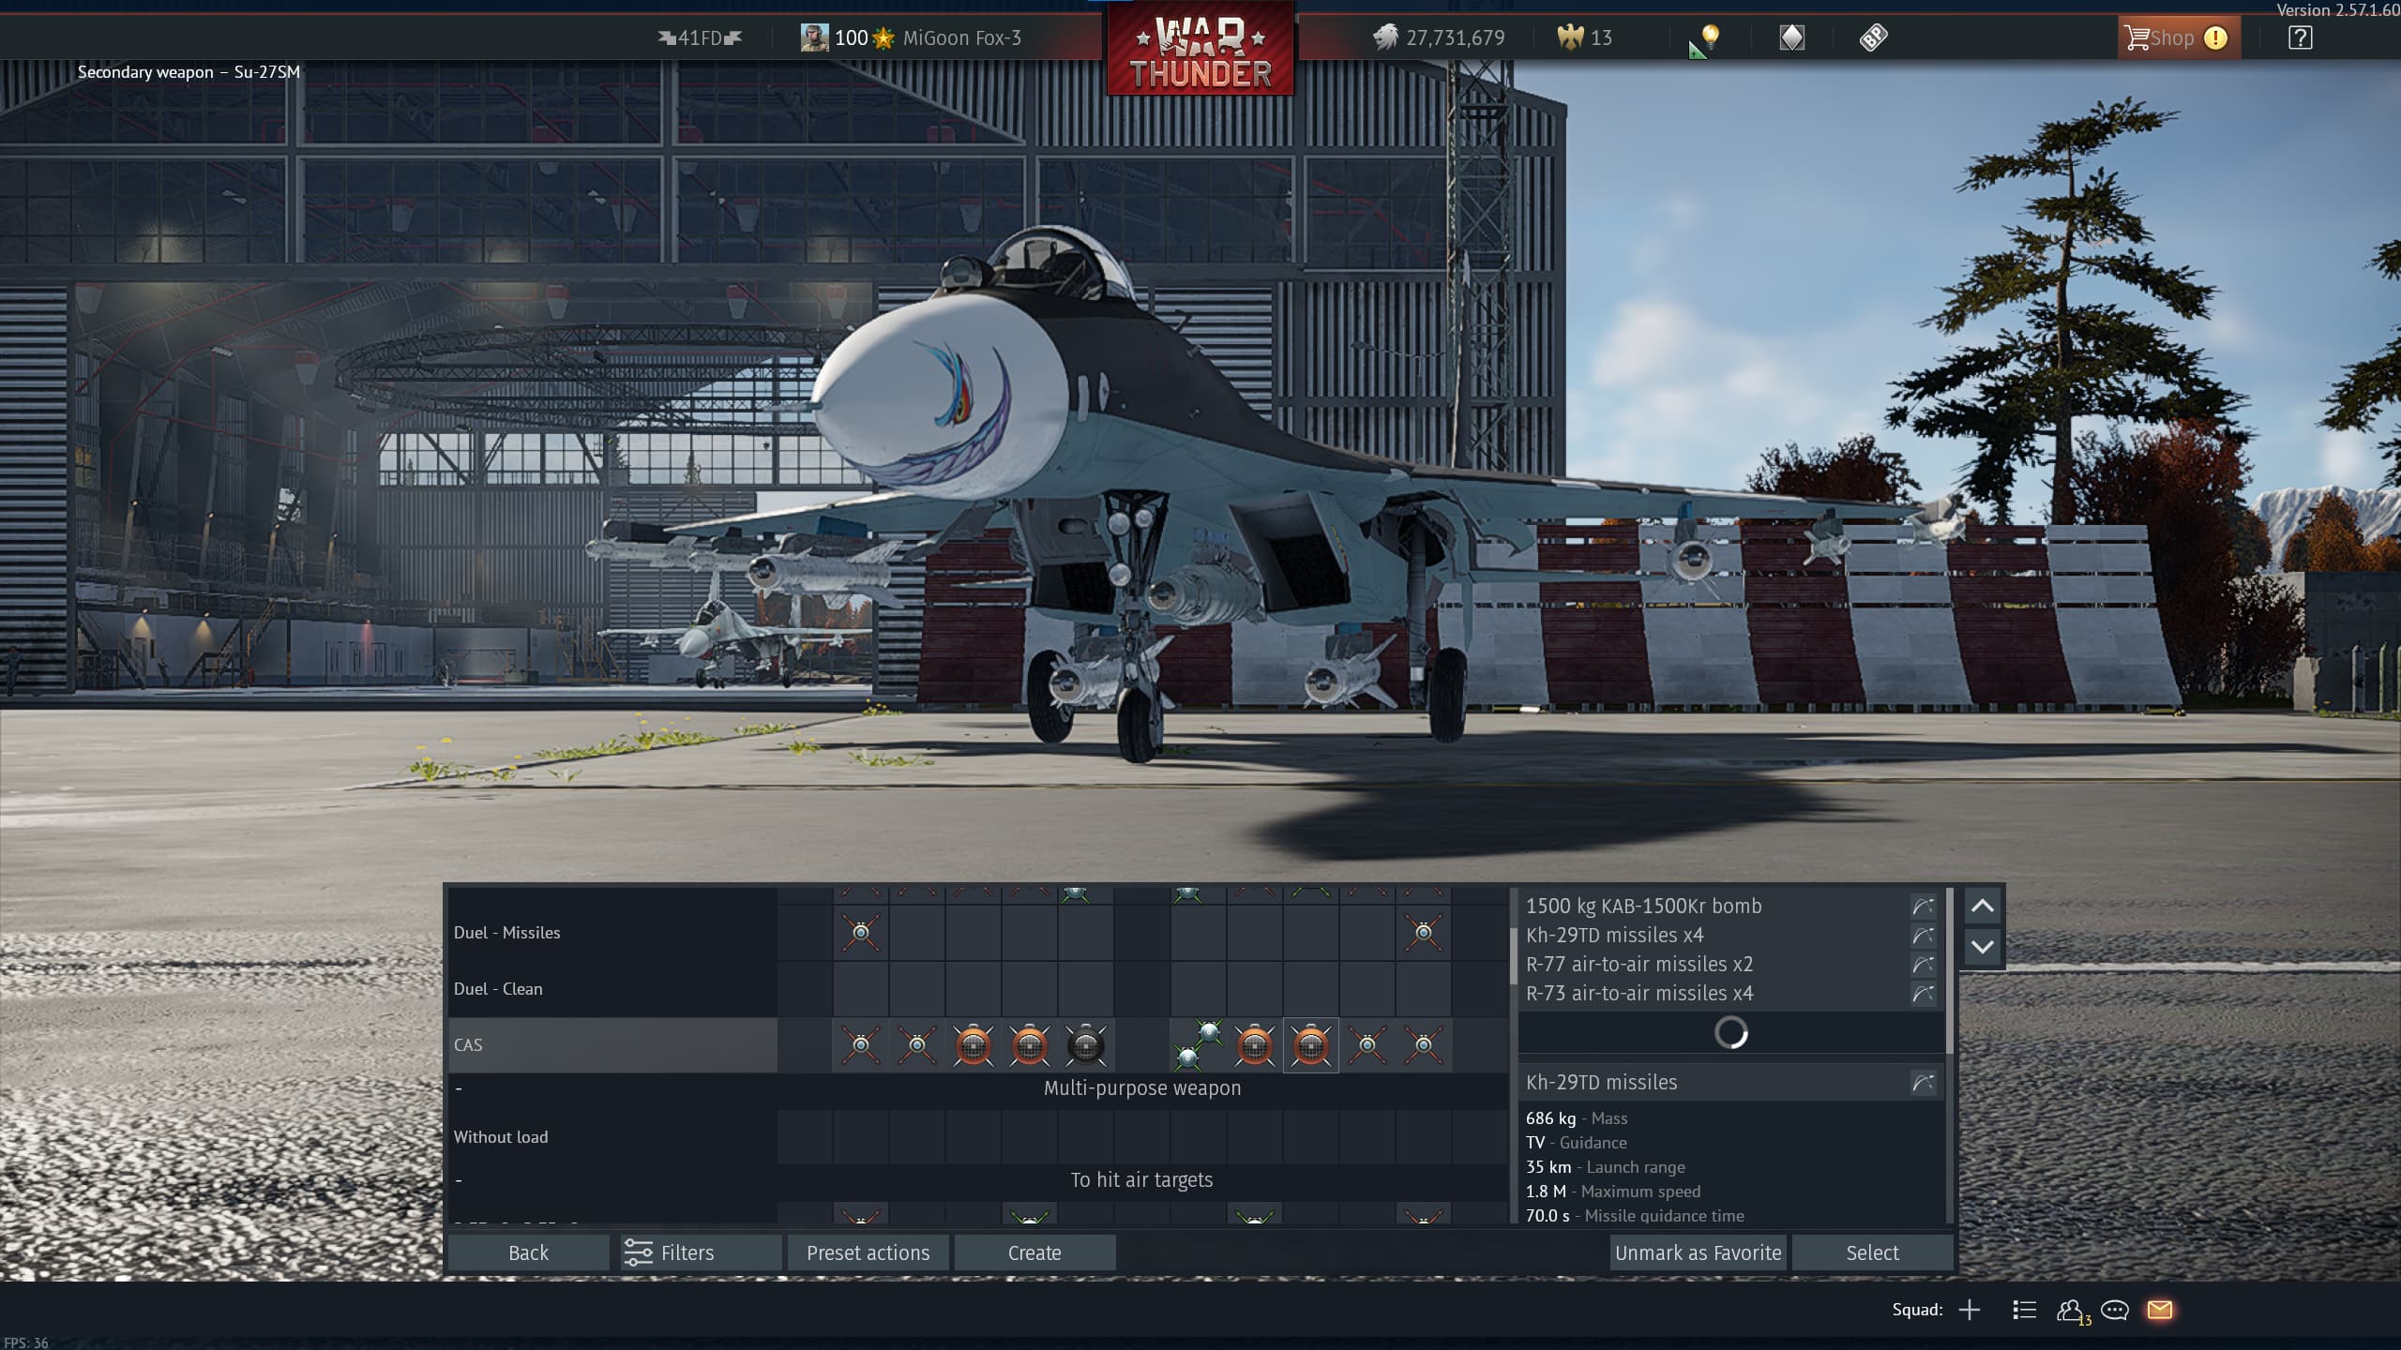The width and height of the screenshot is (2401, 1350).
Task: Open the Shop button
Action: click(2178, 37)
